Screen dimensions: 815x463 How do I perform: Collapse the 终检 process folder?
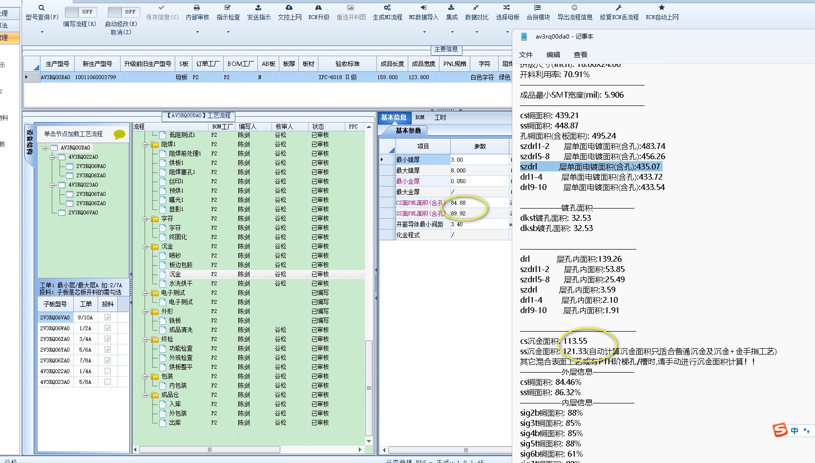145,339
